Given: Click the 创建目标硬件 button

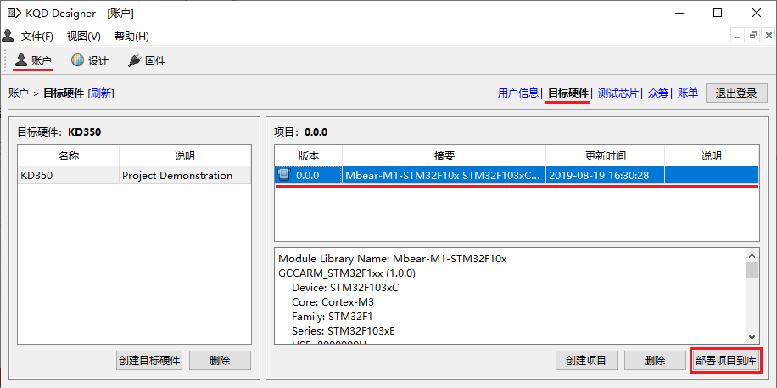Looking at the screenshot, I should click(x=149, y=360).
